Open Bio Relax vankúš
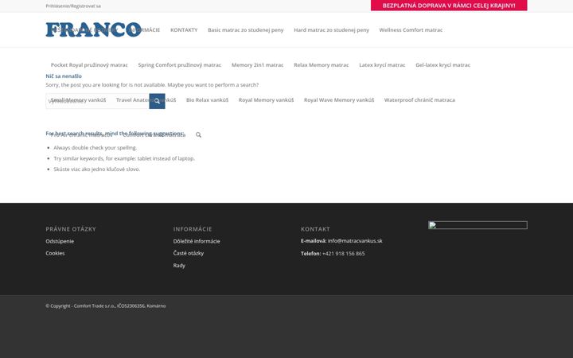 pos(207,100)
